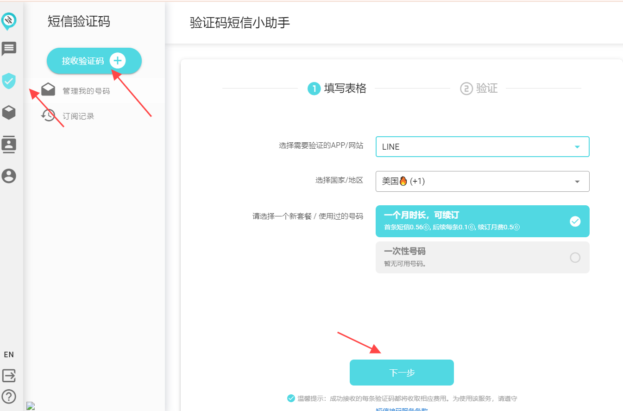Viewport: 623px width, 411px height.
Task: Click the 选择需要验证的APP/网站 label
Action: click(321, 145)
